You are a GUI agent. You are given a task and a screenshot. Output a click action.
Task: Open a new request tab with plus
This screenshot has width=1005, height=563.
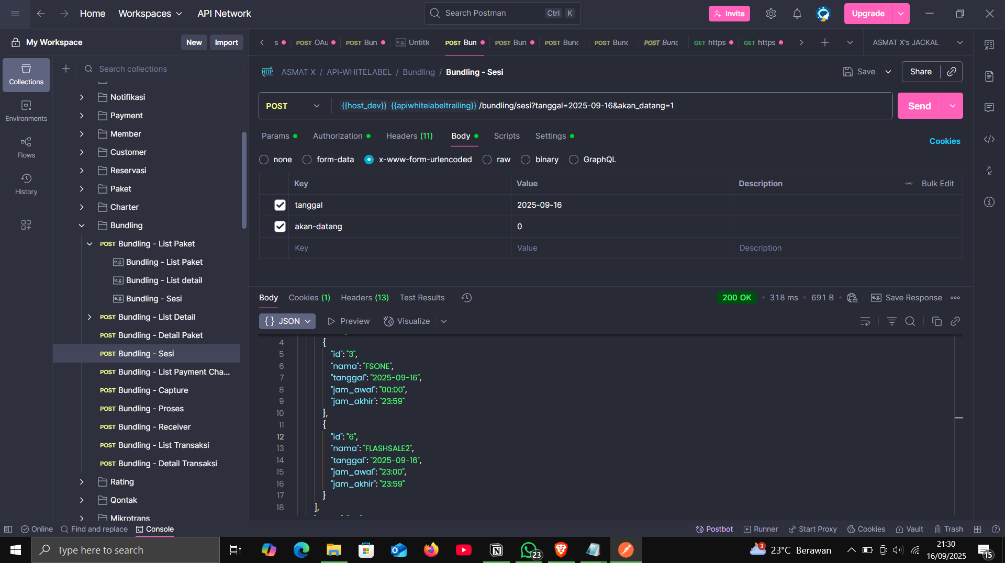click(825, 42)
